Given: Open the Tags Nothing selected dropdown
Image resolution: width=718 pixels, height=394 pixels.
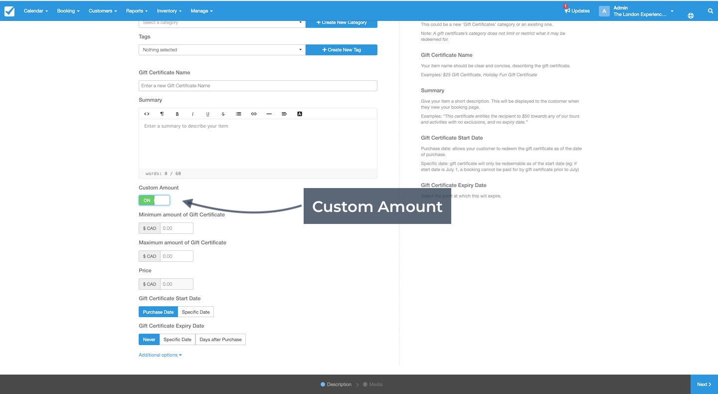Looking at the screenshot, I should click(x=222, y=50).
